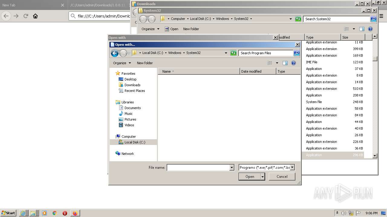Select Downloads in navigation pane

point(132,85)
